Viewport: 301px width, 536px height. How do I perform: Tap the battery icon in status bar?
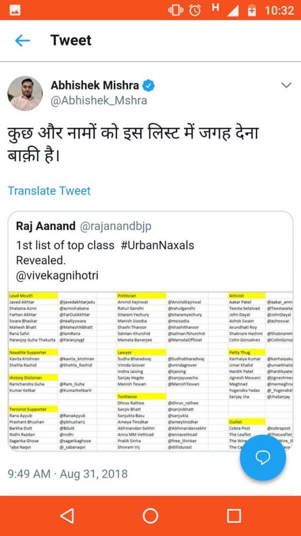coord(253,10)
